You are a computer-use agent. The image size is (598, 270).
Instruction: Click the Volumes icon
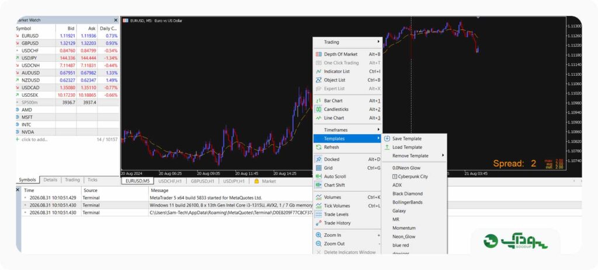318,197
